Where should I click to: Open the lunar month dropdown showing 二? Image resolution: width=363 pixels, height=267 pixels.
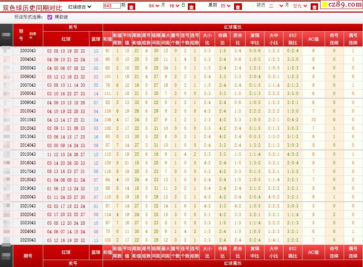276,6
